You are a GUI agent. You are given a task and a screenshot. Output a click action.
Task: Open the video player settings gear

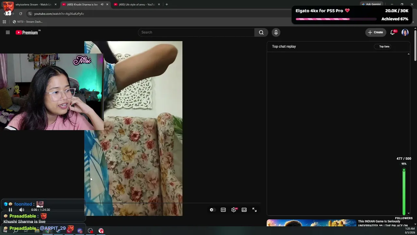pos(234,210)
